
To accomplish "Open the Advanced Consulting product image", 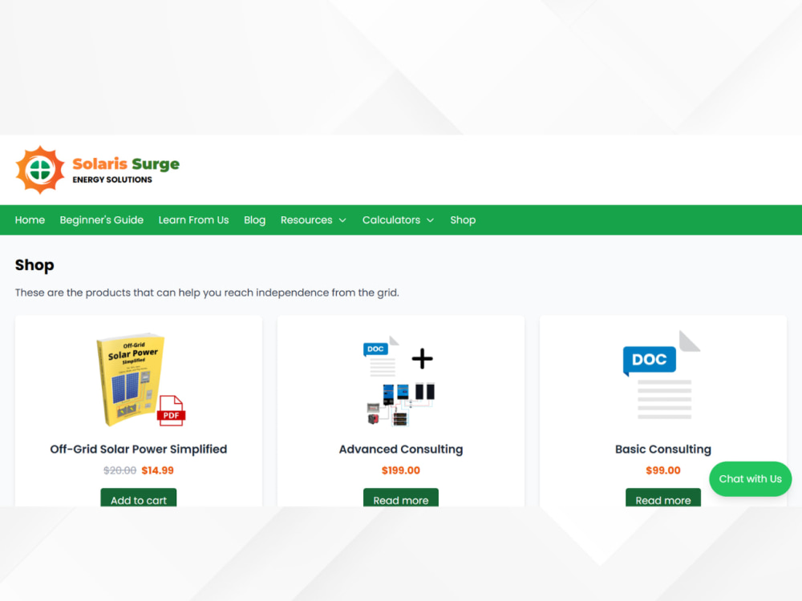I will (401, 381).
